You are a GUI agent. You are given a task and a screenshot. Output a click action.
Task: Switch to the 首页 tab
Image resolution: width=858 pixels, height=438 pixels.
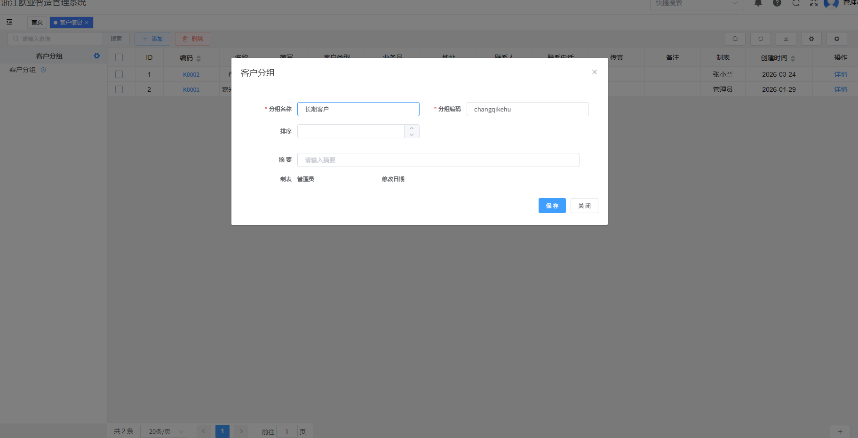(37, 23)
